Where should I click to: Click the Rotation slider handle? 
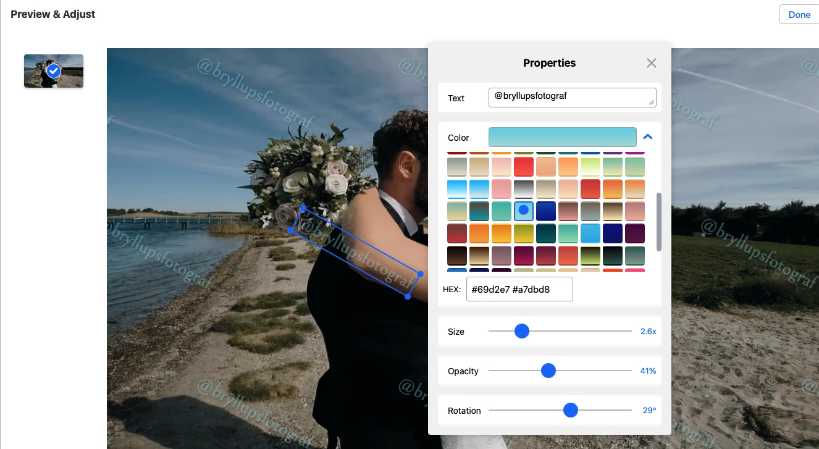(x=570, y=409)
